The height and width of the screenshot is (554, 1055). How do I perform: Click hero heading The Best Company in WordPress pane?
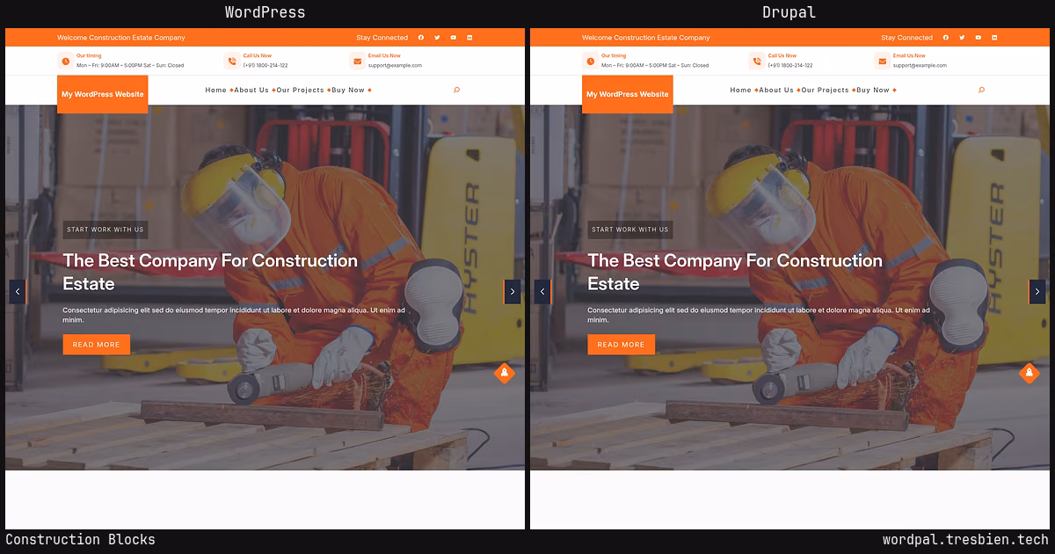[x=210, y=272]
